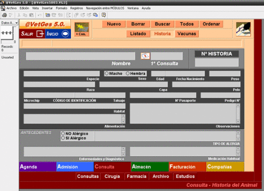The height and width of the screenshot is (191, 264).
Task: Open the Archivo menu
Action: [11, 8]
